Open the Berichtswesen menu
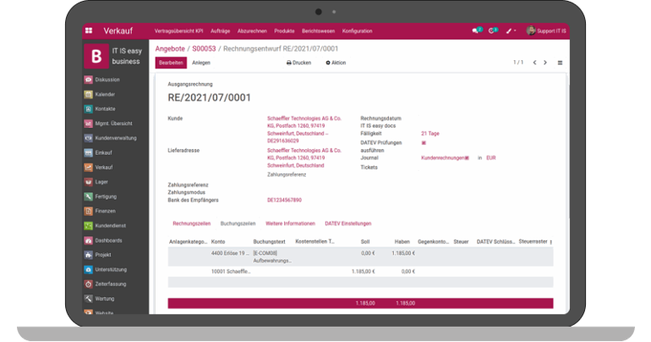 [x=318, y=30]
